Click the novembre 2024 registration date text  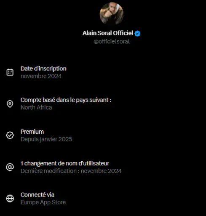click(41, 76)
